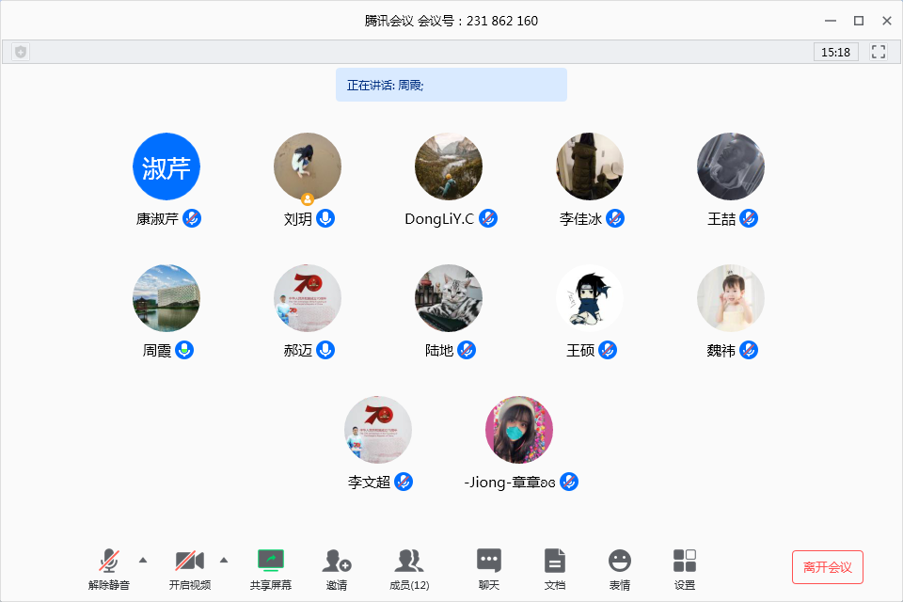Click the Leave Meeting (离开会议) button
This screenshot has width=903, height=602.
pyautogui.click(x=827, y=567)
